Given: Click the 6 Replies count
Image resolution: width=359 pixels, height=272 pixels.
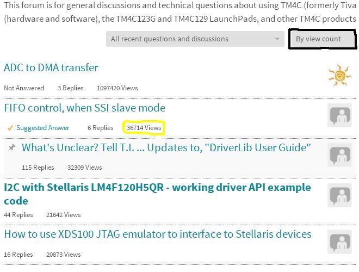Looking at the screenshot, I should click(x=100, y=128).
